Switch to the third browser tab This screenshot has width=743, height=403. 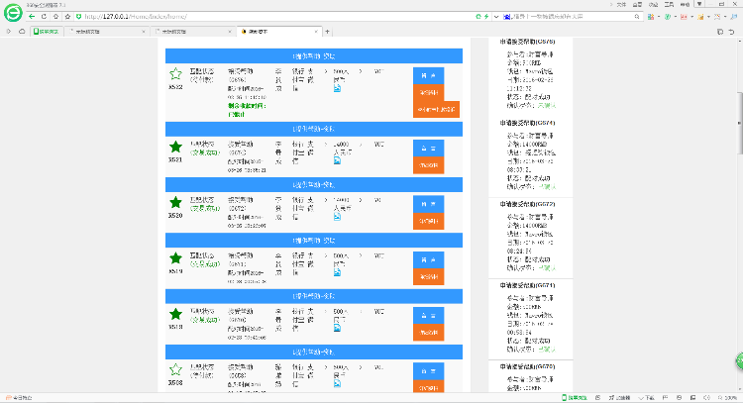tap(191, 32)
